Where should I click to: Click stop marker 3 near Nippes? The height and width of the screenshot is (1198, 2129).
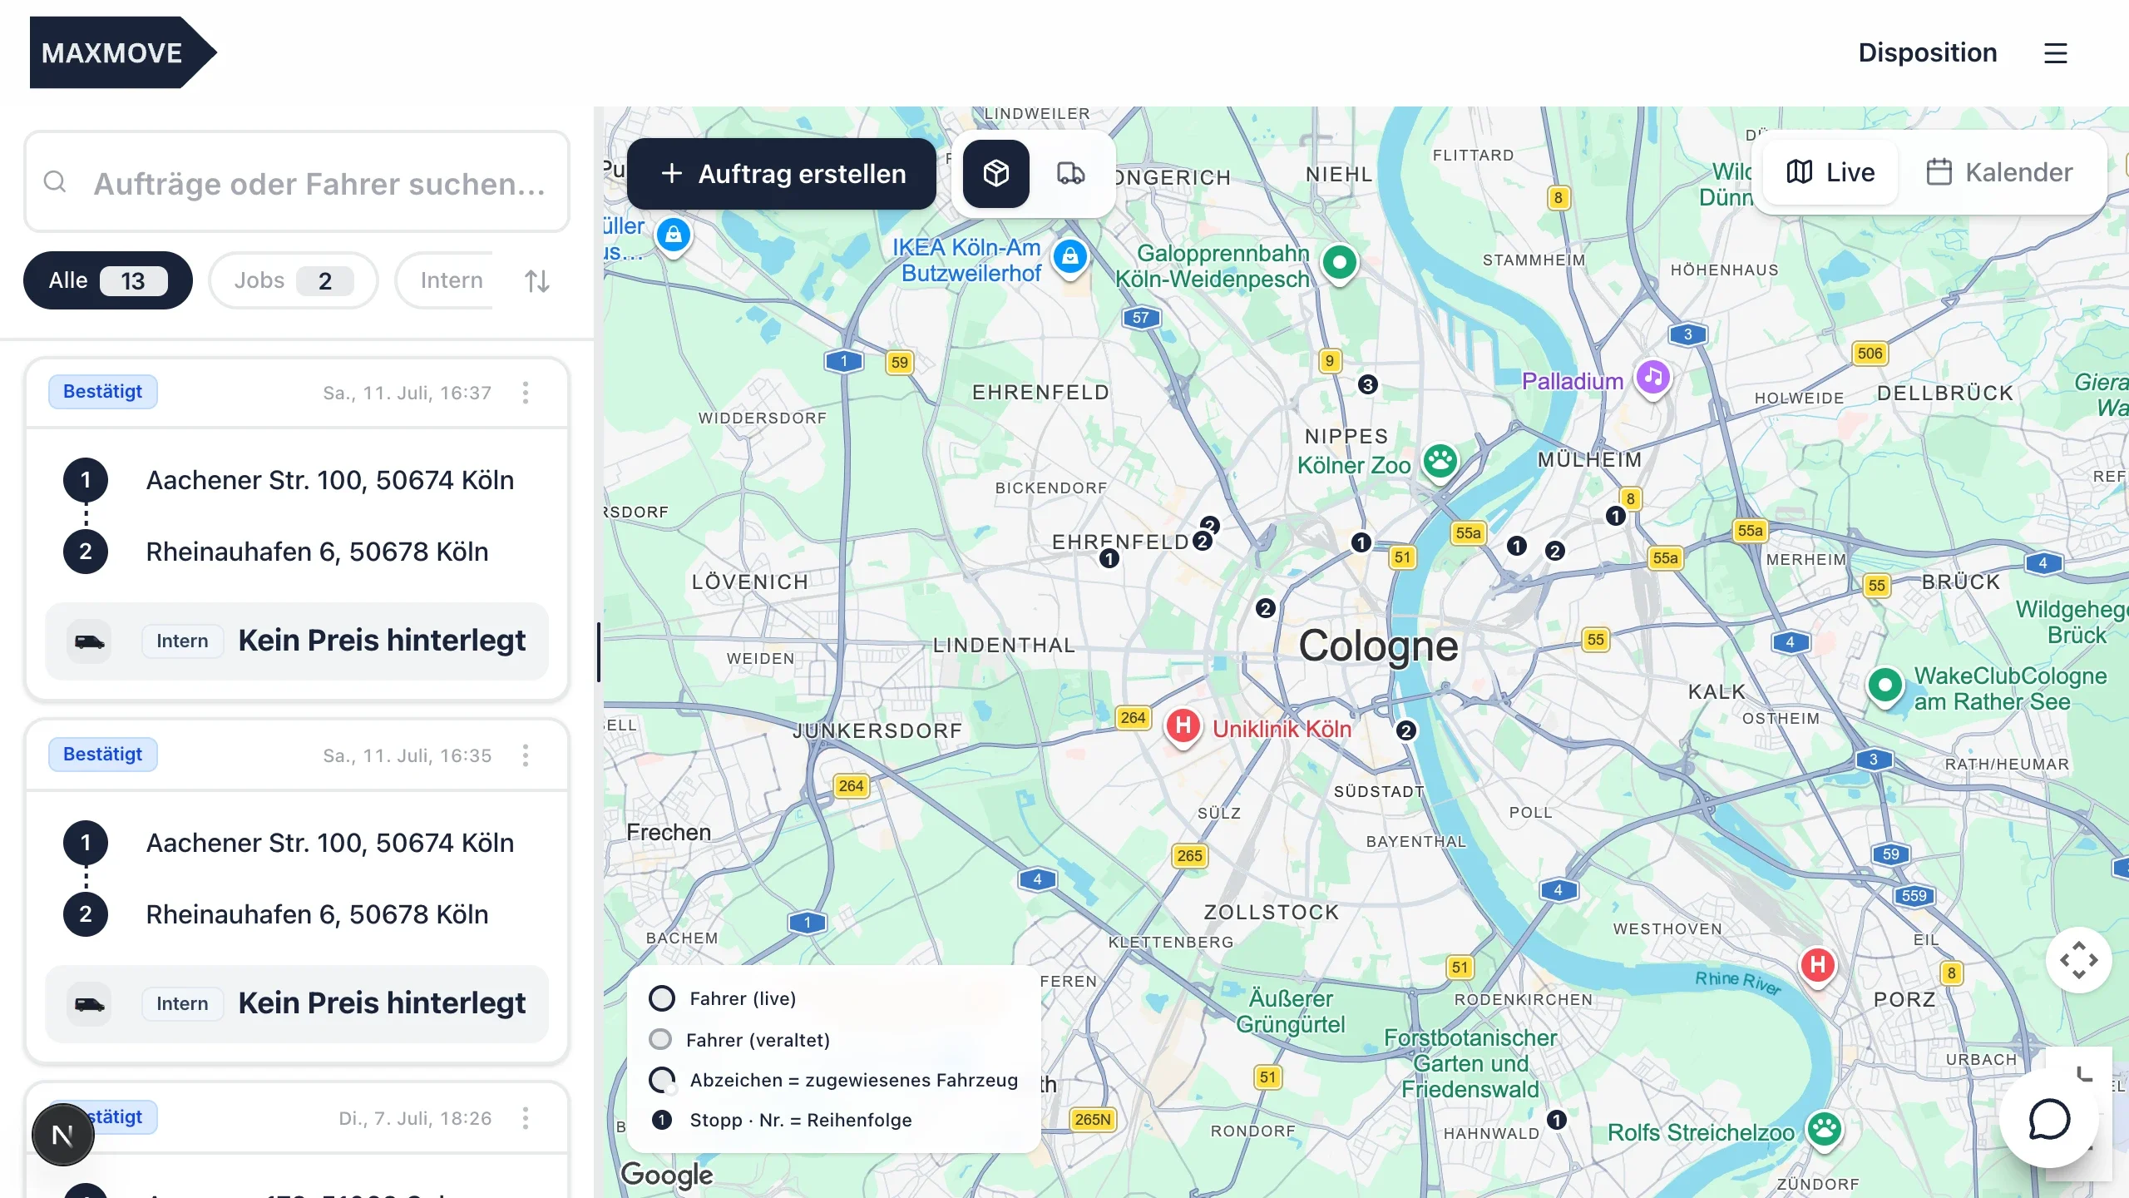[x=1368, y=384]
